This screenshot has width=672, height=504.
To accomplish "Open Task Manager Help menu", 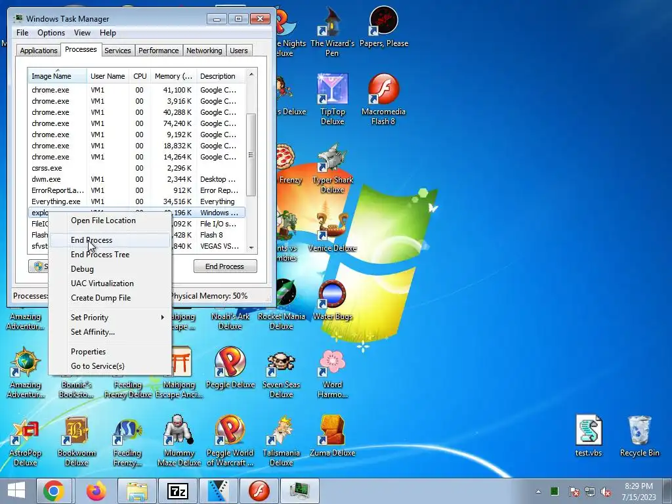I will click(108, 33).
